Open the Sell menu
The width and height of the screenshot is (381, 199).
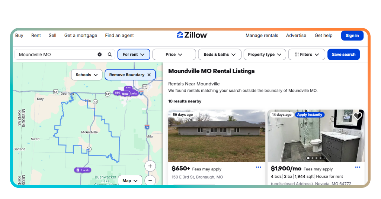click(x=52, y=35)
